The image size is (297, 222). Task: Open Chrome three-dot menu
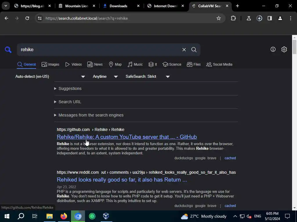click(291, 18)
